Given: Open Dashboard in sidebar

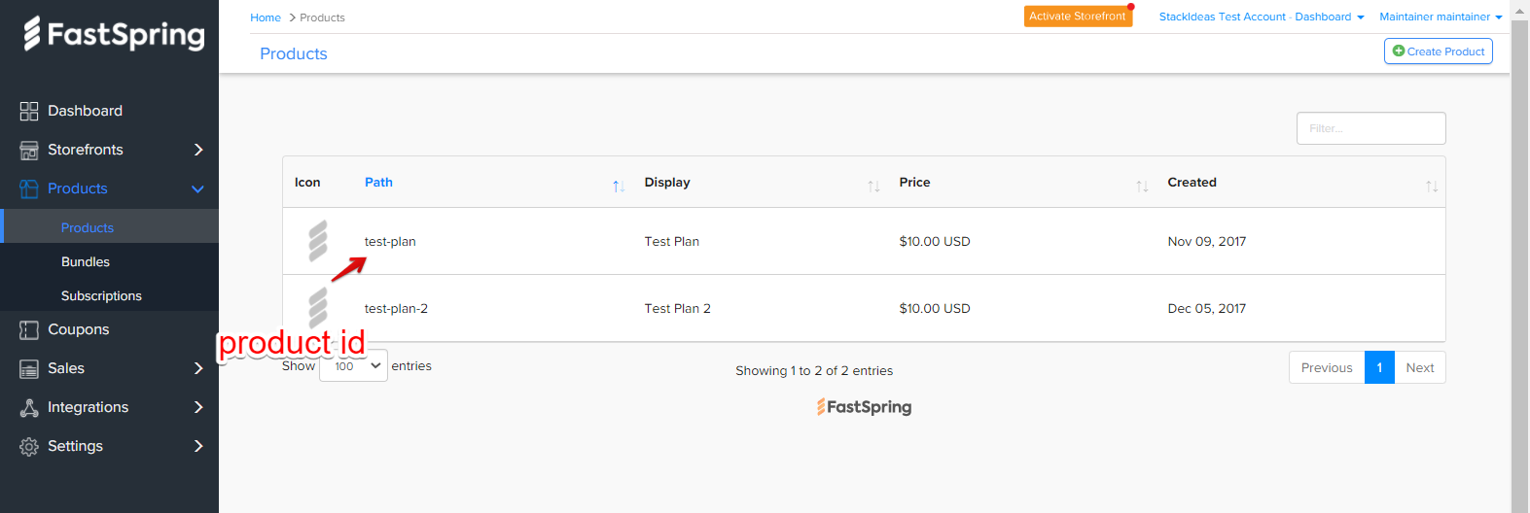Looking at the screenshot, I should (x=85, y=111).
